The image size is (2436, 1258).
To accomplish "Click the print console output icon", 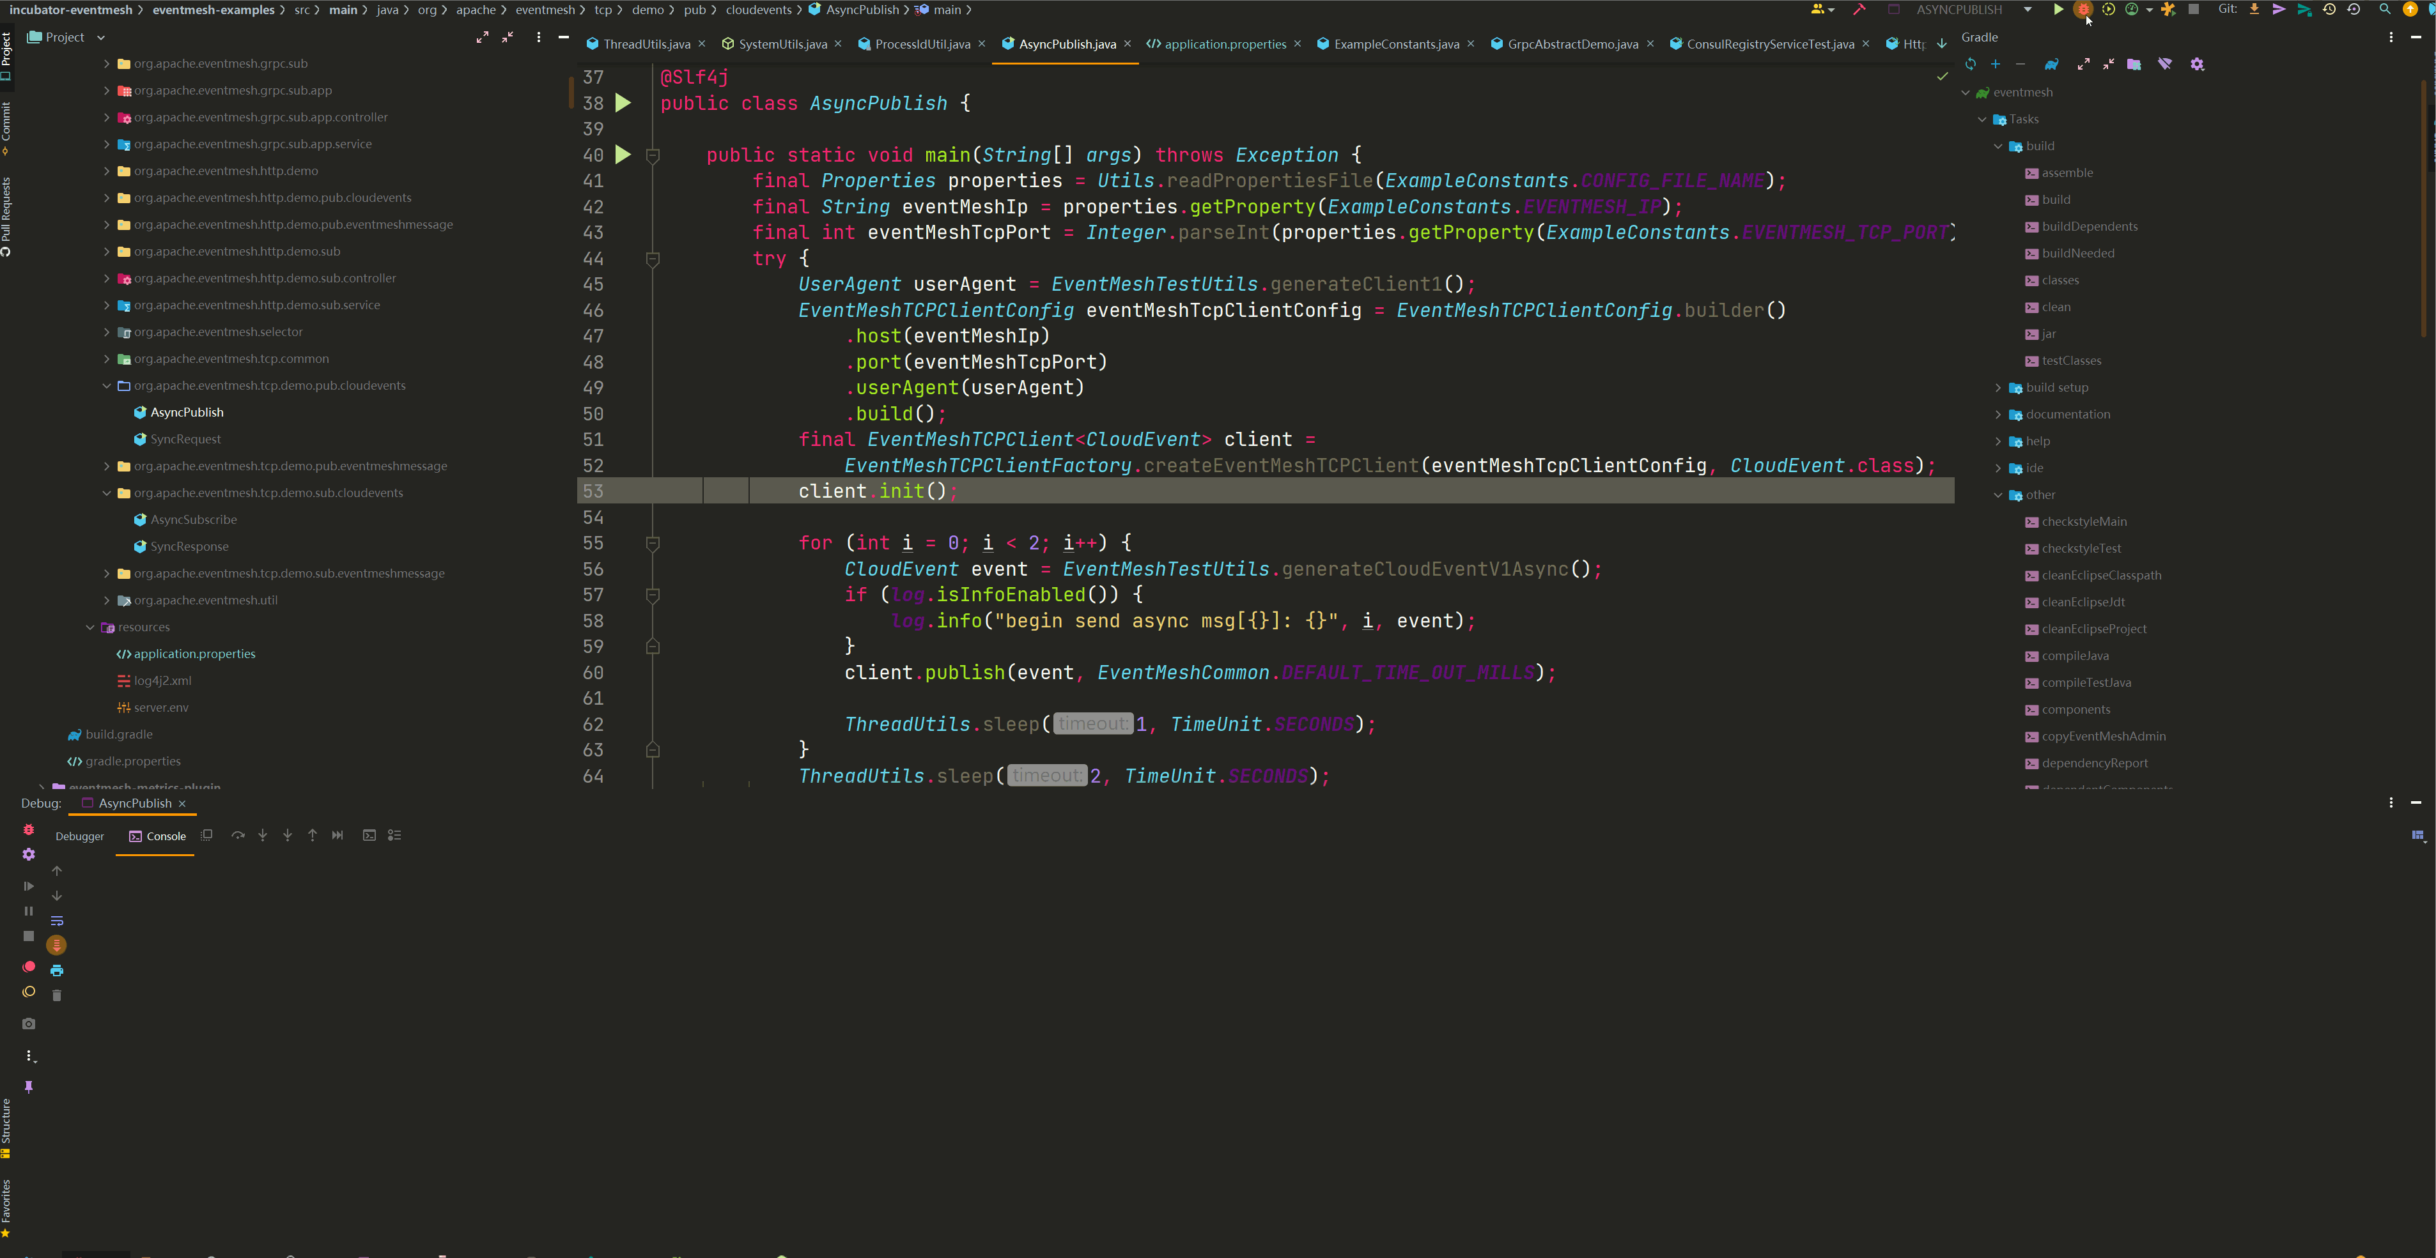I will pyautogui.click(x=57, y=970).
